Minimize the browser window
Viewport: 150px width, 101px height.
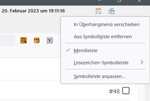(x=99, y=1)
